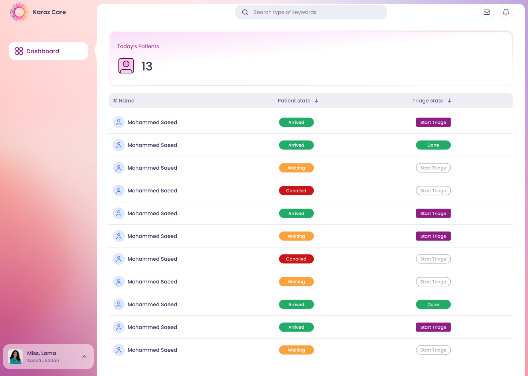Click the second row's patient avatar icon
This screenshot has height=376, width=528.
click(119, 145)
